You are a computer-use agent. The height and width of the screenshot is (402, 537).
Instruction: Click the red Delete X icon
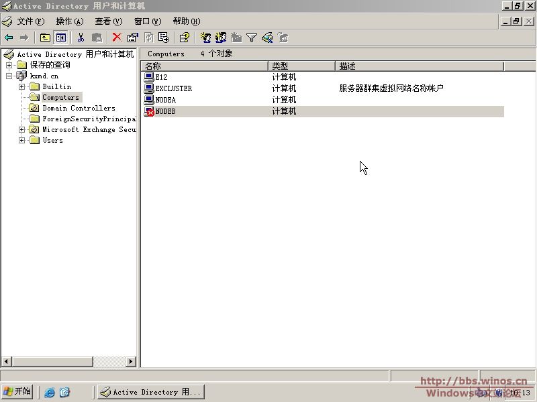point(117,38)
